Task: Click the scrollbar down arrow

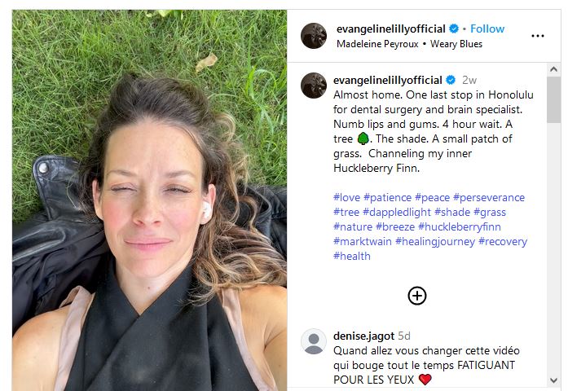Action: 553,380
